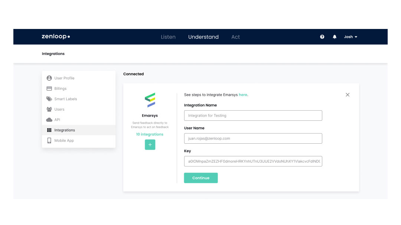Open the Mobile App phone icon

point(49,140)
